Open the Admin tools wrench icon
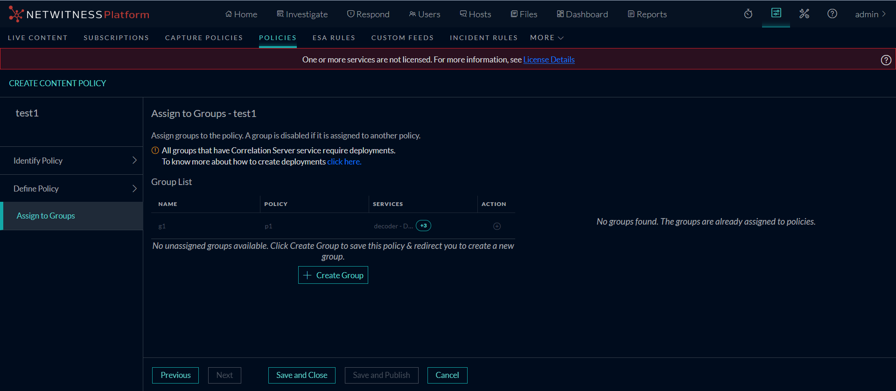896x391 pixels. pos(804,14)
